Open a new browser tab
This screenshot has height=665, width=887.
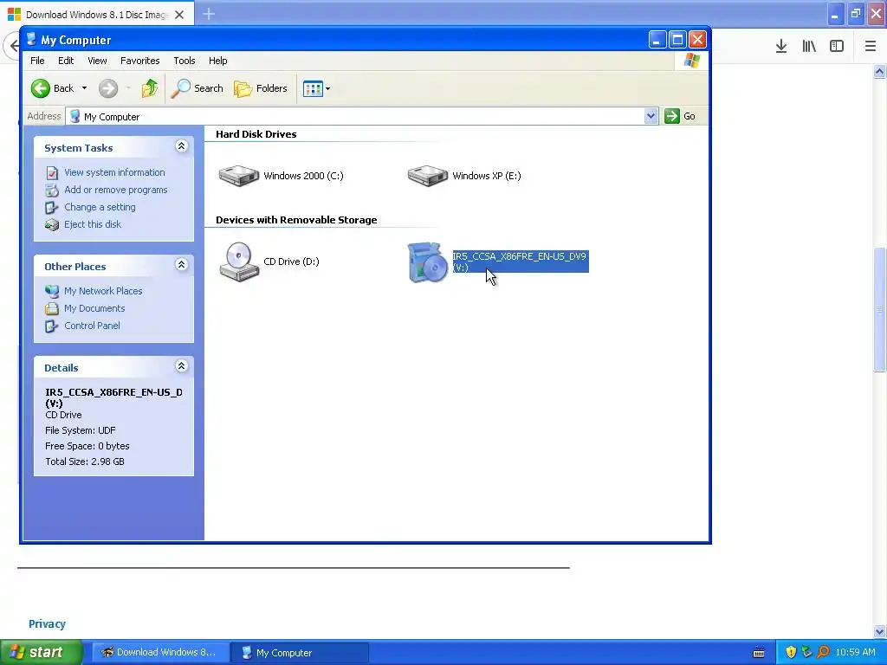pyautogui.click(x=209, y=14)
